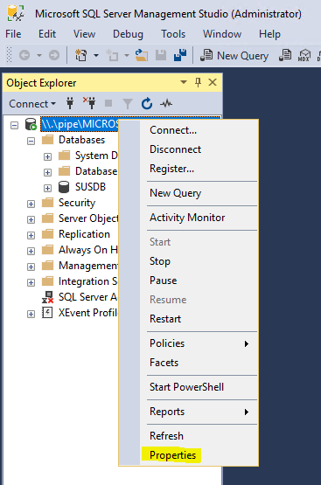This screenshot has width=321, height=485.
Task: Toggle the Object Explorer auto-hide pin
Action: (x=198, y=82)
